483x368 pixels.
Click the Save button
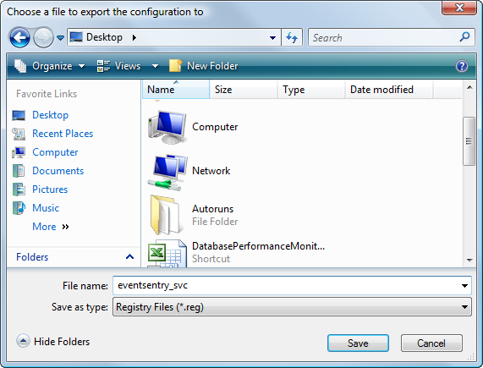358,343
